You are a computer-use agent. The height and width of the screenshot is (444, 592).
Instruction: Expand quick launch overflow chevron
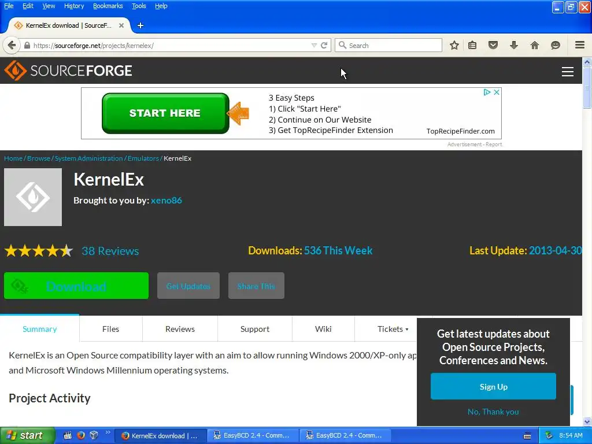[x=108, y=432]
